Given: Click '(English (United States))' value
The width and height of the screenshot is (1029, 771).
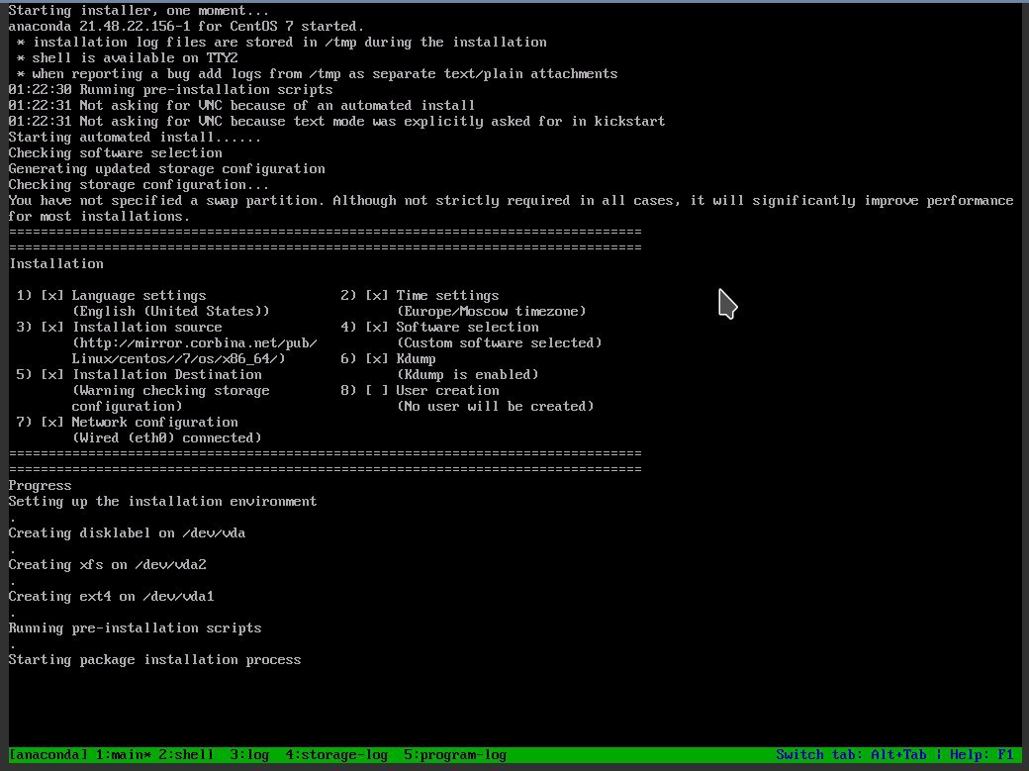Looking at the screenshot, I should (x=170, y=312).
